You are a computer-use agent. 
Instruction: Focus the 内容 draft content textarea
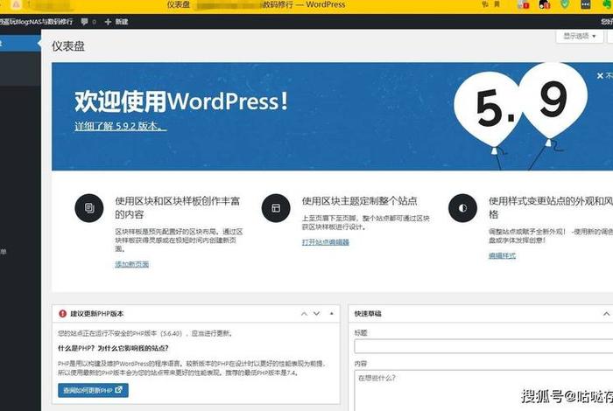pyautogui.click(x=483, y=390)
